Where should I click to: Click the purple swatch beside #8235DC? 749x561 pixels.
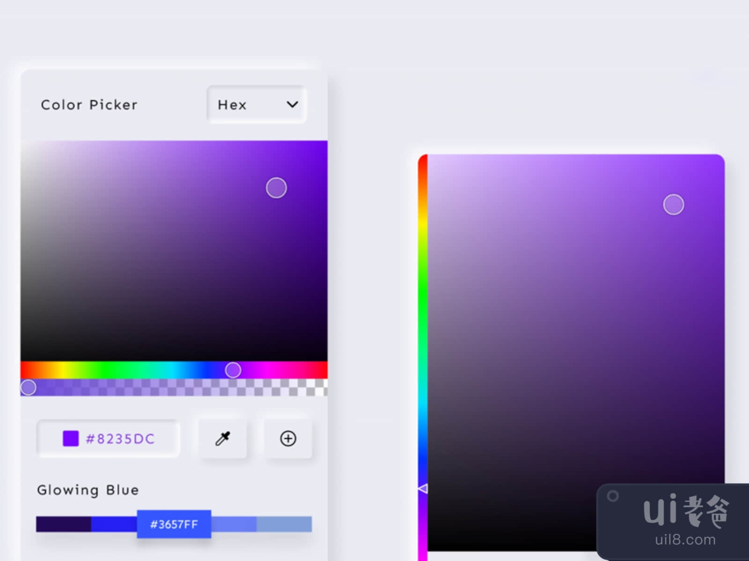click(71, 439)
